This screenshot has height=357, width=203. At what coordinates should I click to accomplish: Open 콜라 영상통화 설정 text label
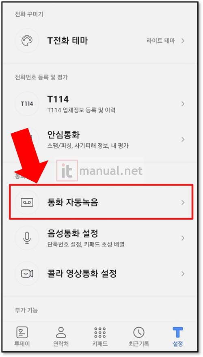coord(82,274)
